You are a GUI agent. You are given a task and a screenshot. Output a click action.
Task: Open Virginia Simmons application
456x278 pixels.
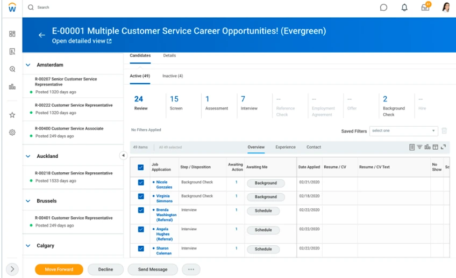pyautogui.click(x=165, y=199)
